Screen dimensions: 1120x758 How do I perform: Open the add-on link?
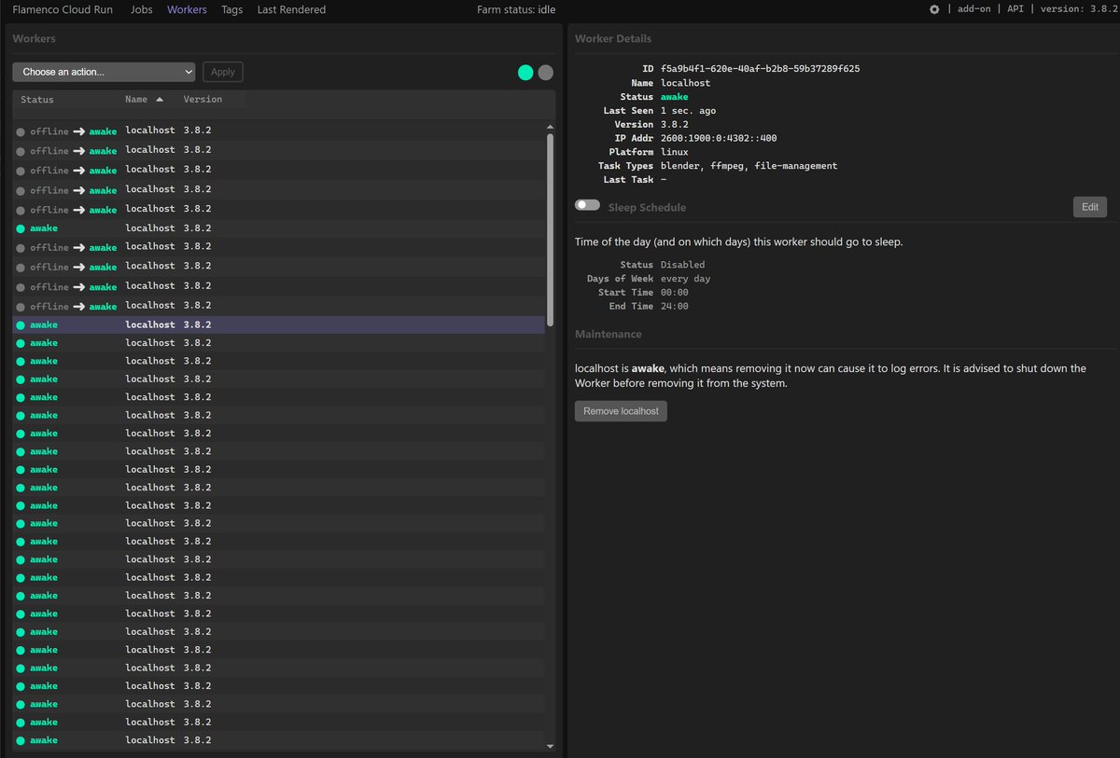tap(973, 9)
